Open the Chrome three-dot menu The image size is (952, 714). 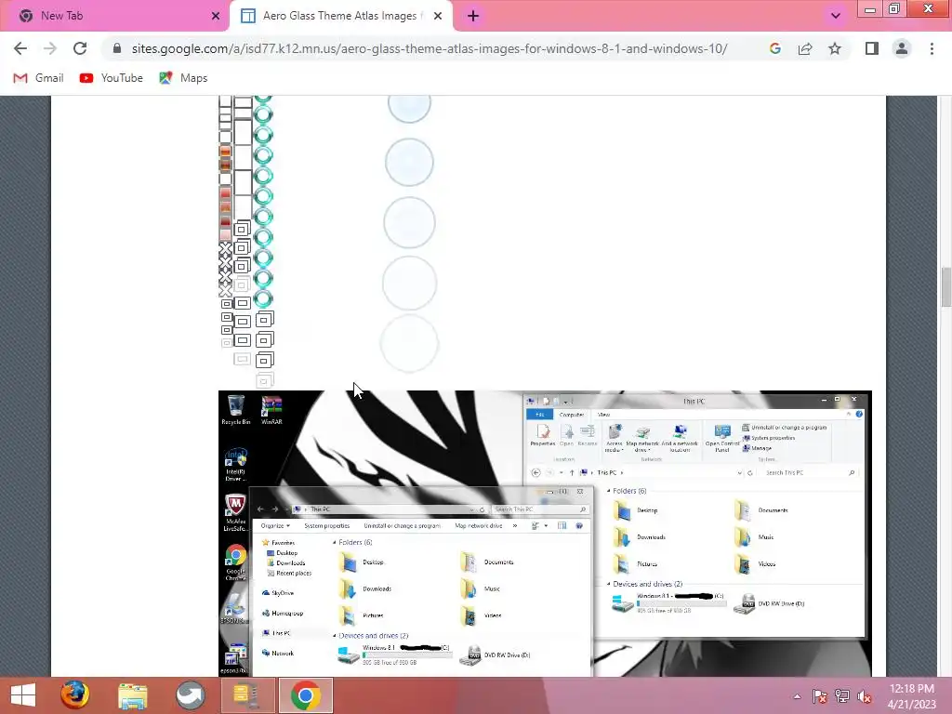(x=932, y=48)
